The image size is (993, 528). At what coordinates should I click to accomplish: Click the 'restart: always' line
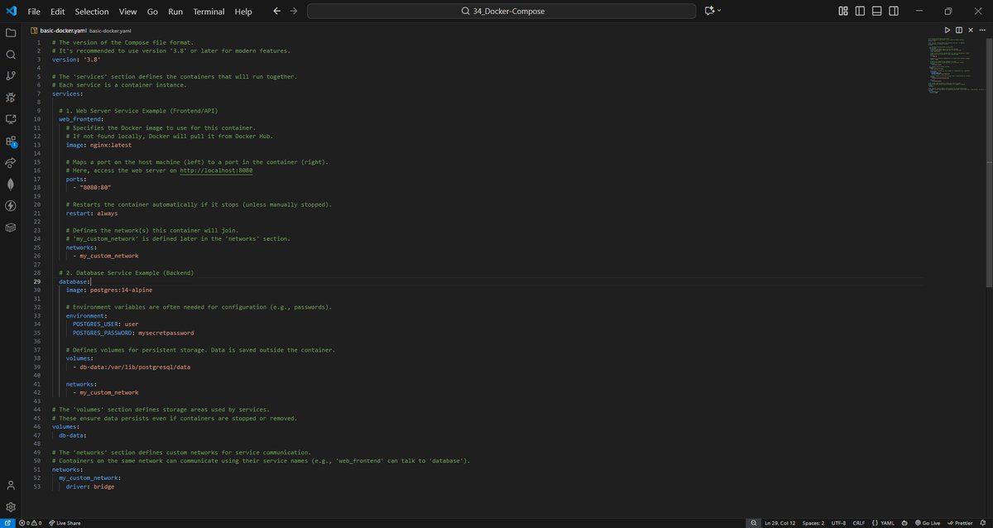pos(92,213)
